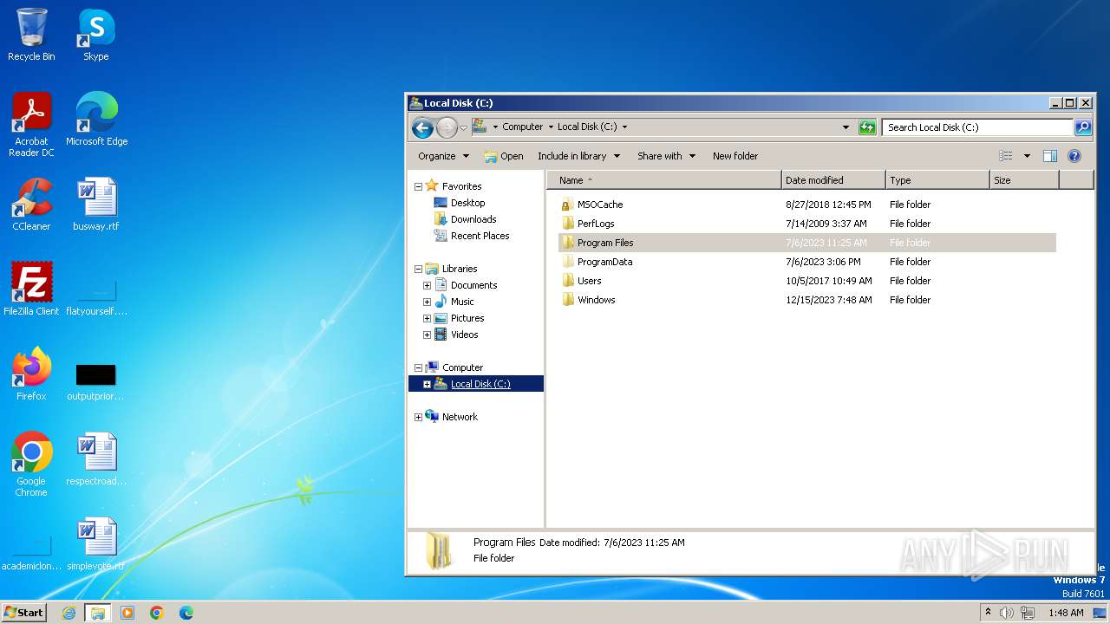Open the Recycle Bin desktop icon
Image resolution: width=1110 pixels, height=624 pixels.
tap(31, 35)
